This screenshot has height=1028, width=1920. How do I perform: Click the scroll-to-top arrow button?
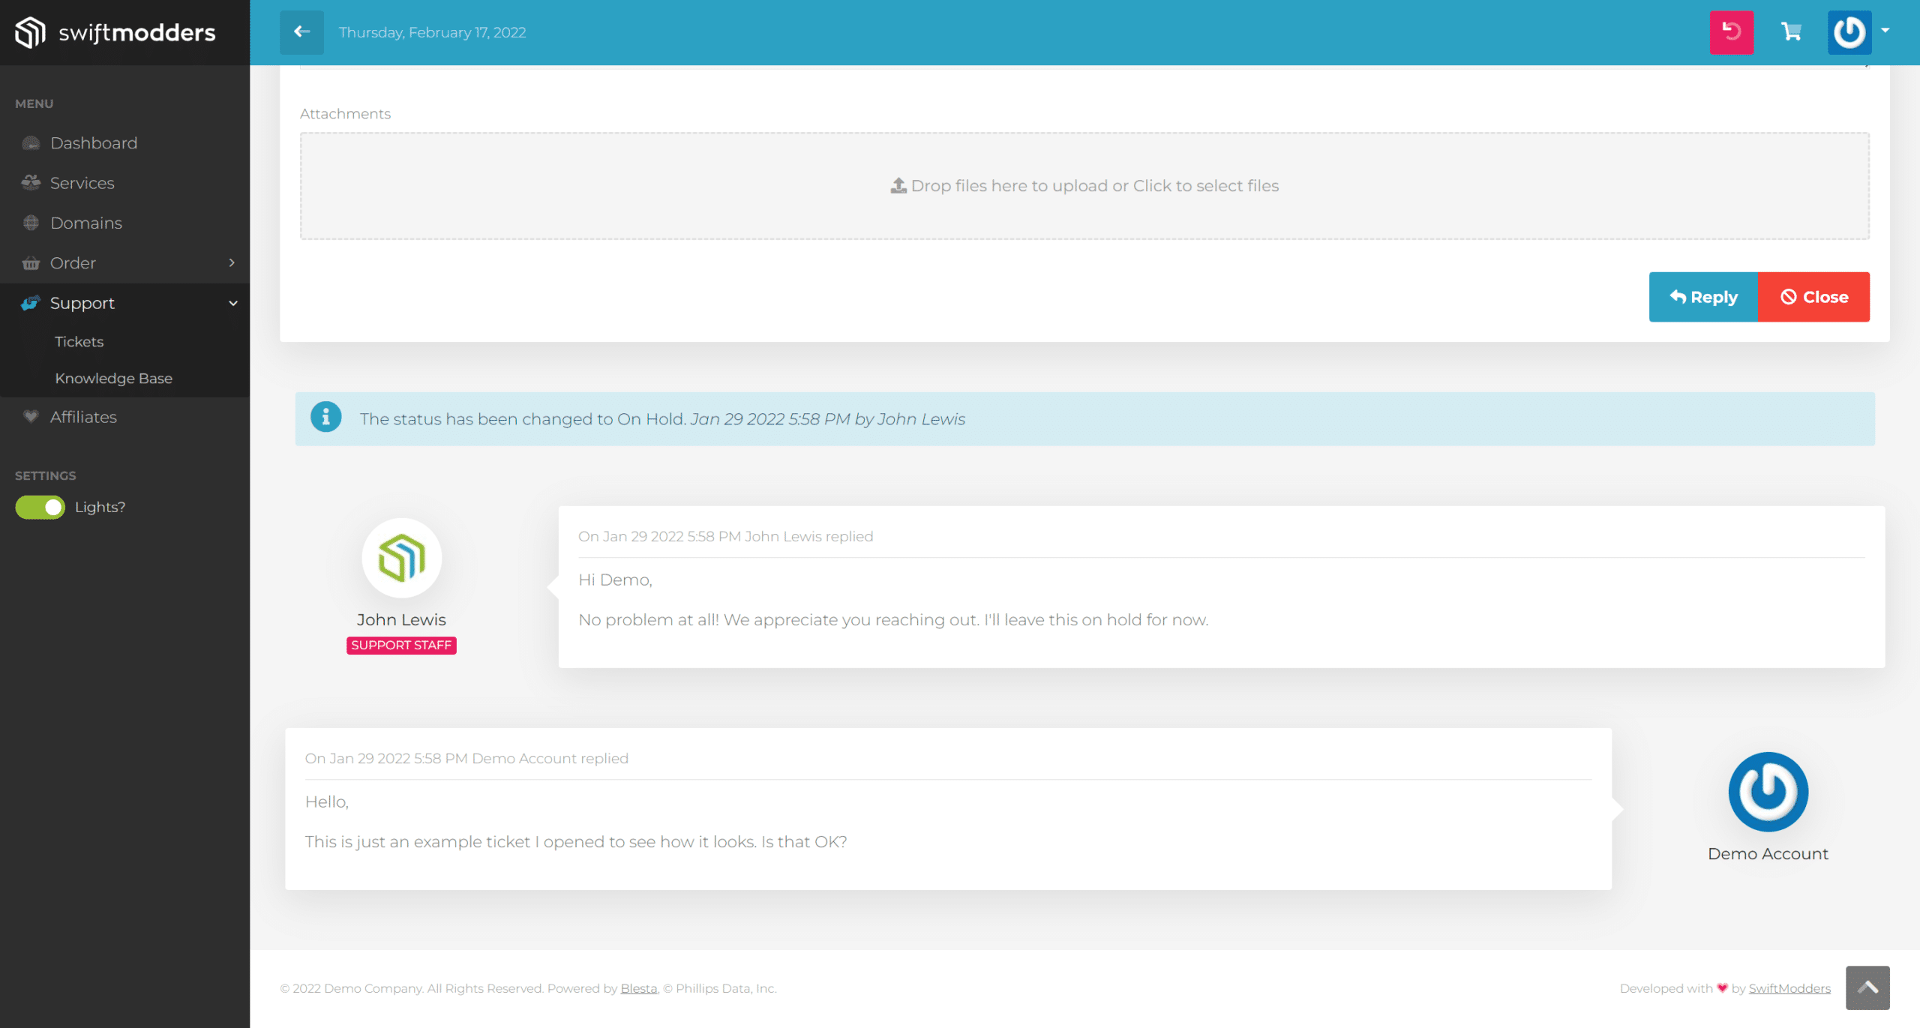coord(1867,988)
